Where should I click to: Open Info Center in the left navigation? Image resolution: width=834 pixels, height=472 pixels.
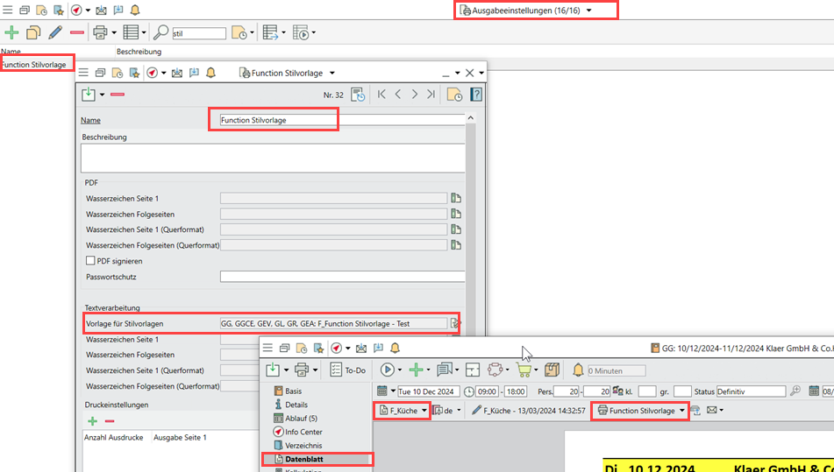tap(303, 432)
